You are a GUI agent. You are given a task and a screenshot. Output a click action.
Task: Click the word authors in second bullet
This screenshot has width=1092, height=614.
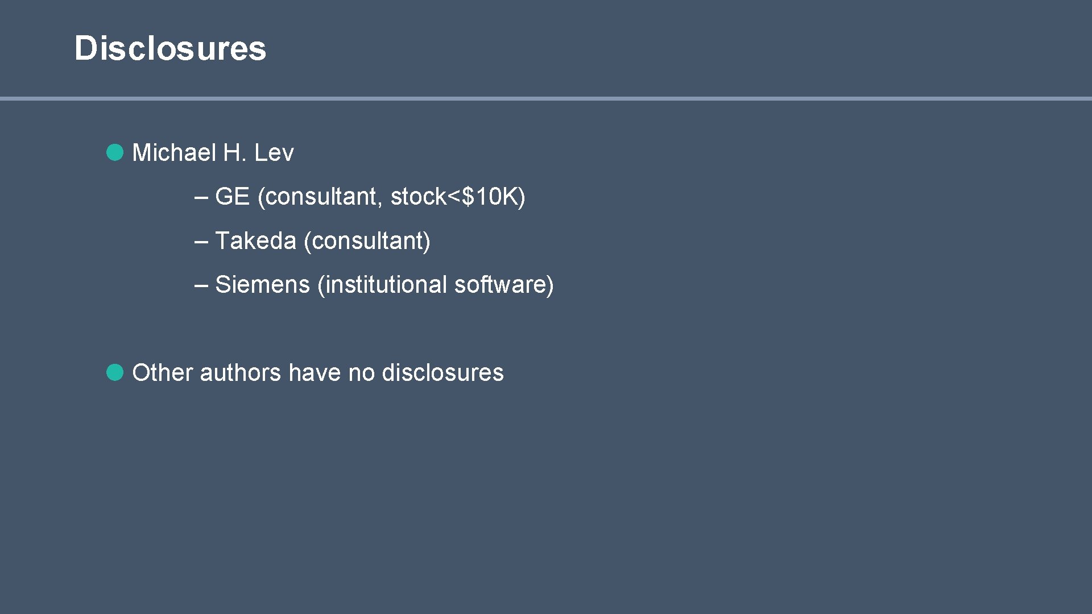point(240,372)
